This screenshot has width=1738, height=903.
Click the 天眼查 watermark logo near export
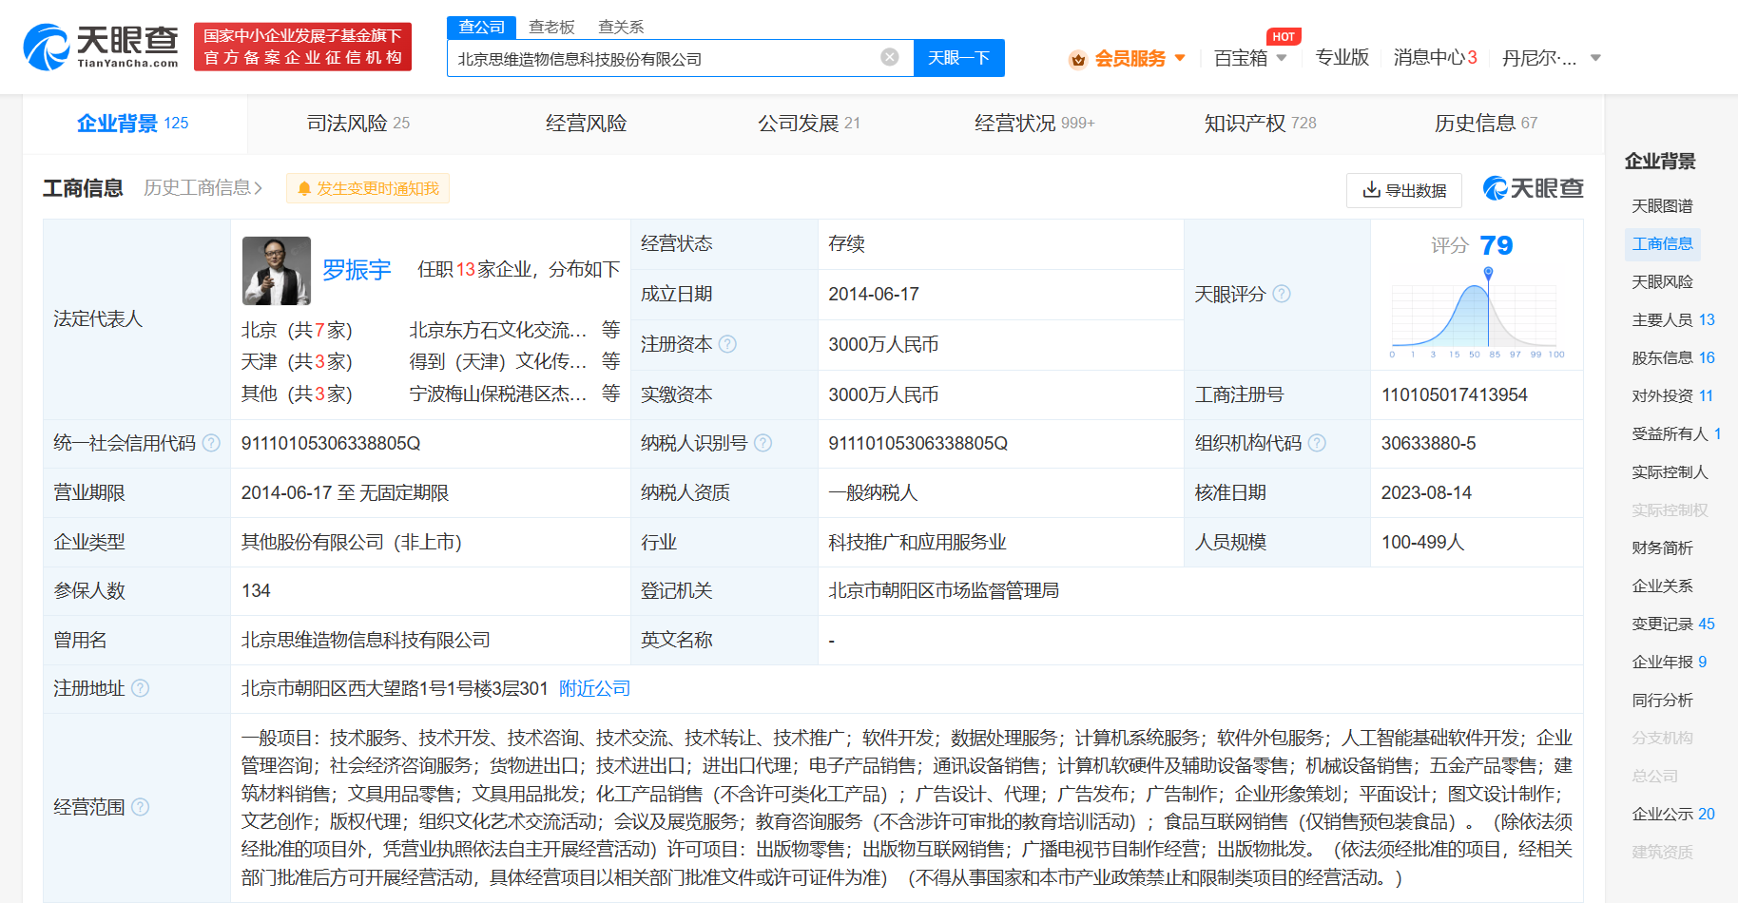tap(1533, 188)
